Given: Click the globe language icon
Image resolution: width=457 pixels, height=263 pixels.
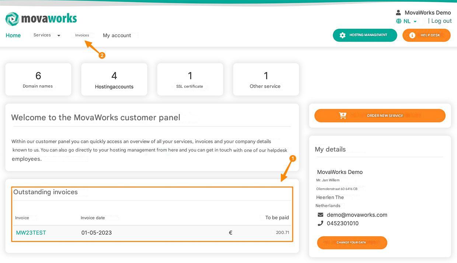Looking at the screenshot, I should coord(399,21).
